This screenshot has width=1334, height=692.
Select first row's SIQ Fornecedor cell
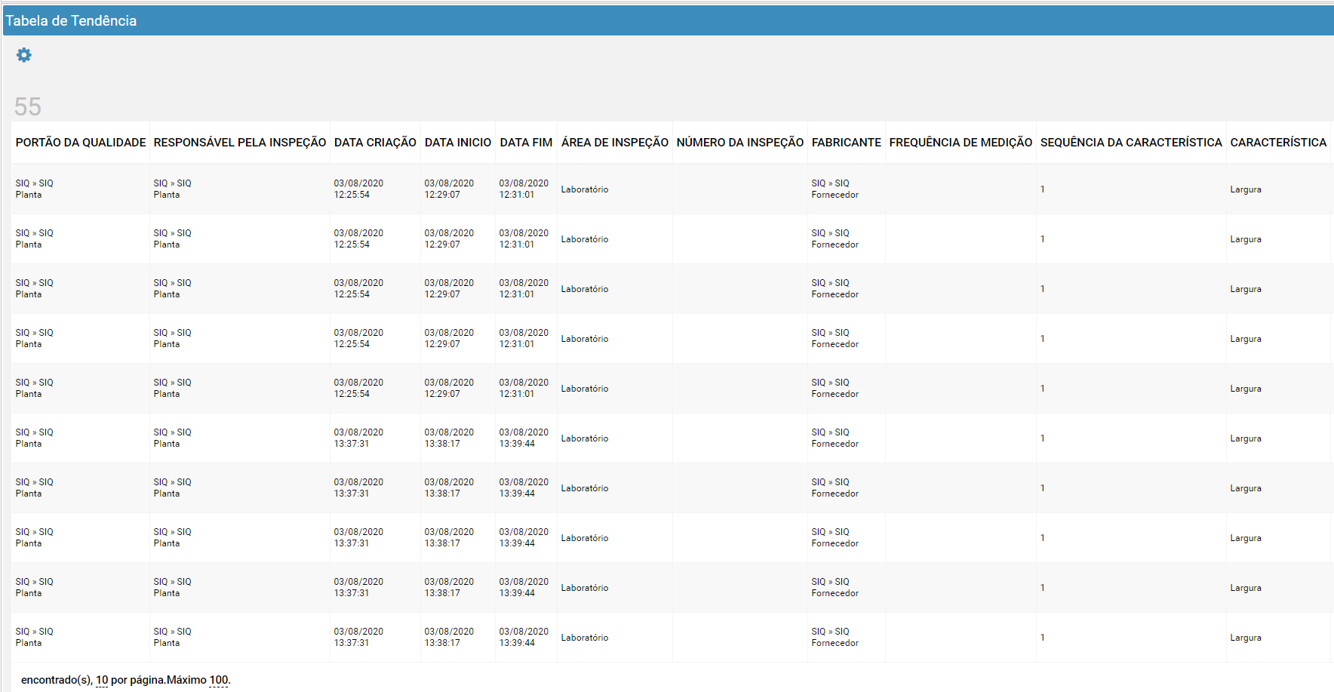click(x=835, y=189)
